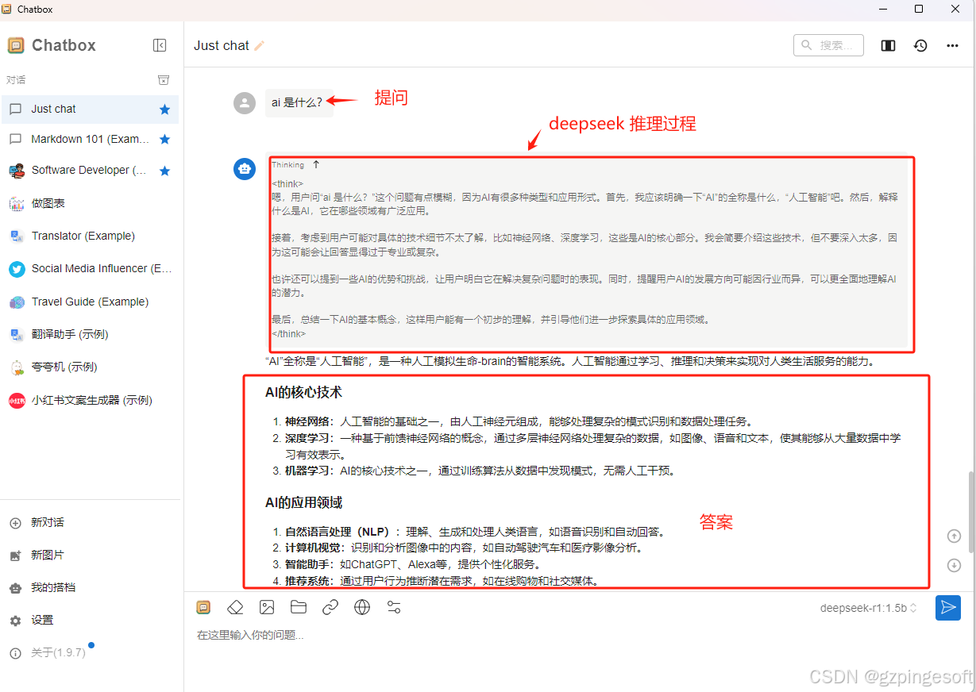The height and width of the screenshot is (692, 976).
Task: Open the Translator (Example) conversation
Action: 90,236
